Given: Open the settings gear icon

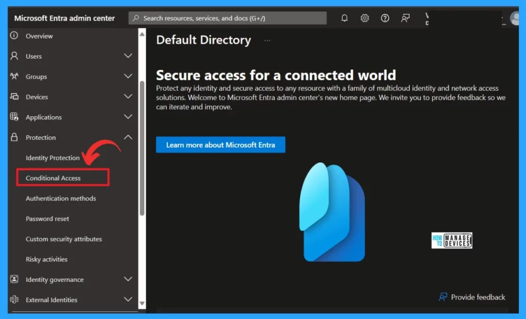Looking at the screenshot, I should [x=365, y=18].
